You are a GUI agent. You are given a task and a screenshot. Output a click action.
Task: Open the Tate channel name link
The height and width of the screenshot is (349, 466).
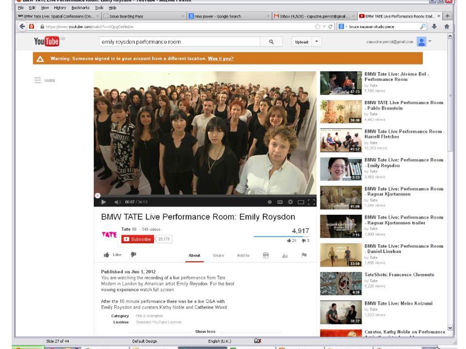126,229
